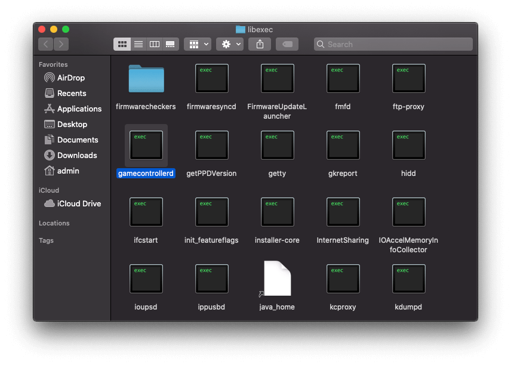Switch to icon view in the toolbar
511x365 pixels.
click(122, 44)
